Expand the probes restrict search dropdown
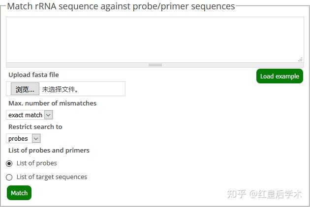Screen dimensions: 310x207 pos(23,138)
